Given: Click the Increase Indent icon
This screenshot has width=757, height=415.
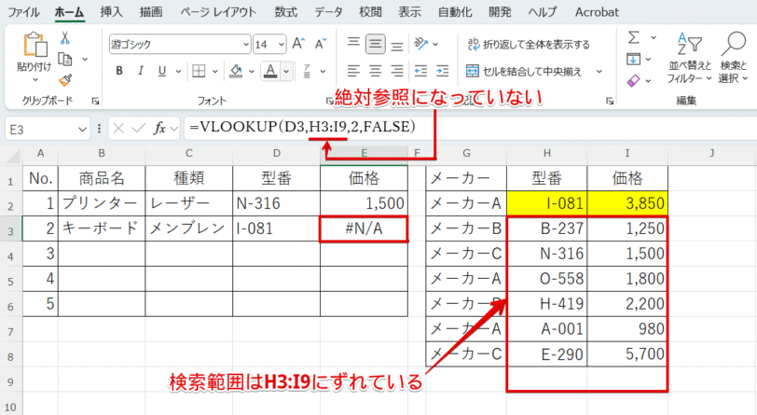Looking at the screenshot, I should [442, 71].
